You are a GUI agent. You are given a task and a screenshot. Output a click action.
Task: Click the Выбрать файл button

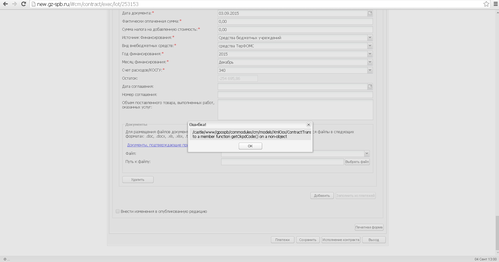coord(357,162)
